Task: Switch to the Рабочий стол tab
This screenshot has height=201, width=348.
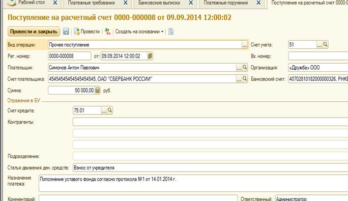Action: 32,3
